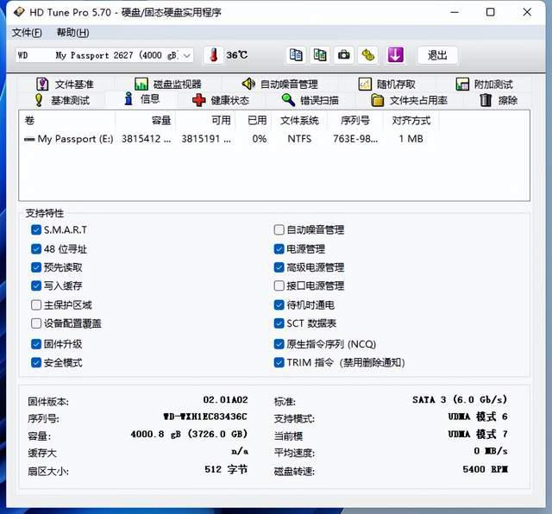Toggle the SCT 数据表 checkbox
This screenshot has width=552, height=514.
pyautogui.click(x=279, y=323)
